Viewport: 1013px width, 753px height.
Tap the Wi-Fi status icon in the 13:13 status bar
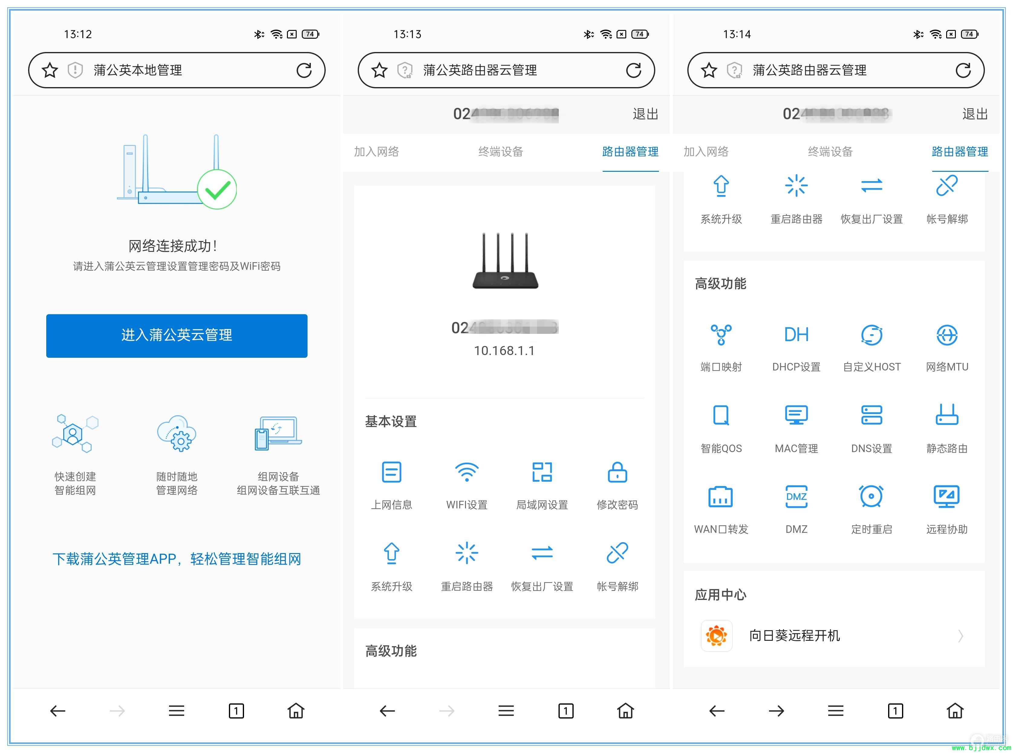pos(606,34)
